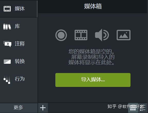Add media with the plus button
Screen dimensions: 148x113
pyautogui.click(x=43, y=108)
